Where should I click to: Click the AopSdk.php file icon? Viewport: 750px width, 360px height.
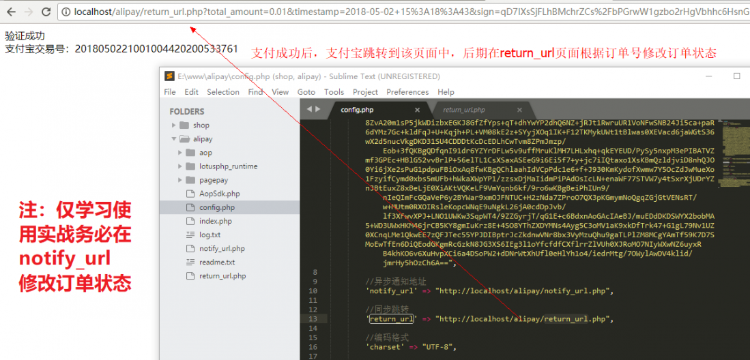191,194
